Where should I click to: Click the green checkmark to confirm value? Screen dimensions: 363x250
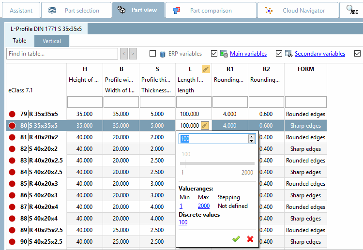[x=236, y=239]
